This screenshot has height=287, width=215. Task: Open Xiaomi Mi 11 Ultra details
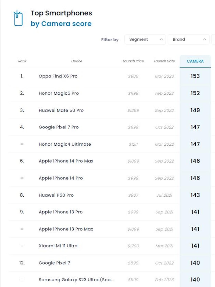point(58,246)
